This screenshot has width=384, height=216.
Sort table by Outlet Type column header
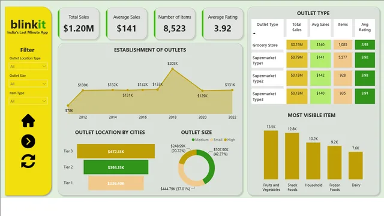pos(267,25)
